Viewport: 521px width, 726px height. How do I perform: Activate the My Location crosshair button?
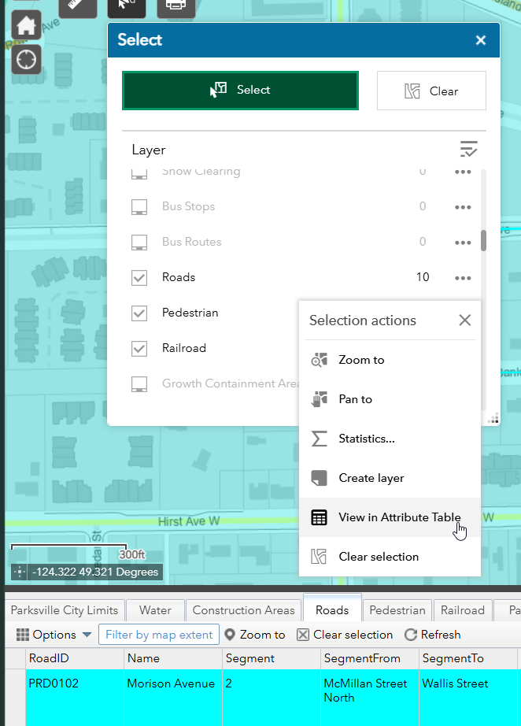coord(27,60)
